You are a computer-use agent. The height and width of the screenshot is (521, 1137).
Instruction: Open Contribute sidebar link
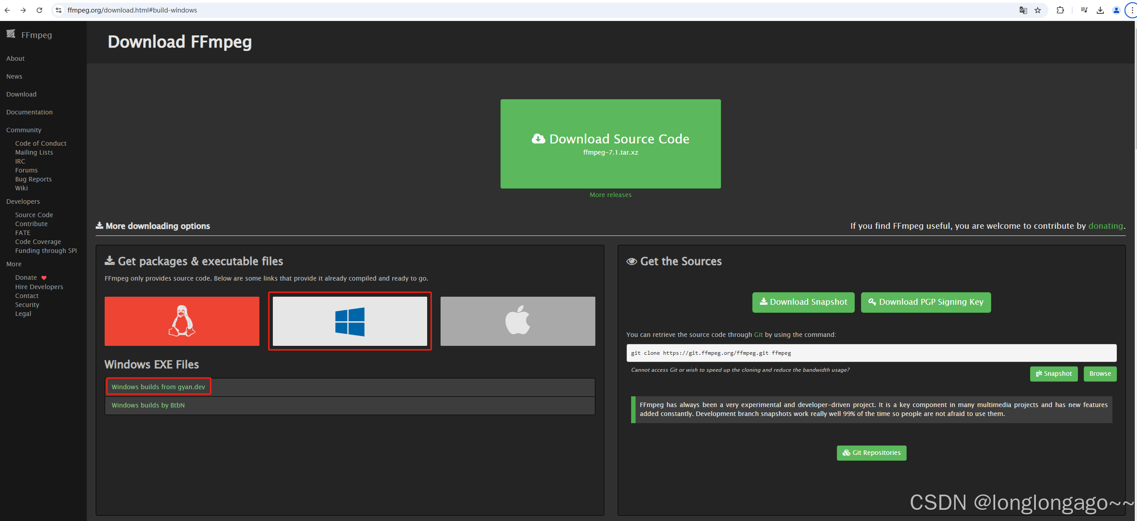point(31,224)
